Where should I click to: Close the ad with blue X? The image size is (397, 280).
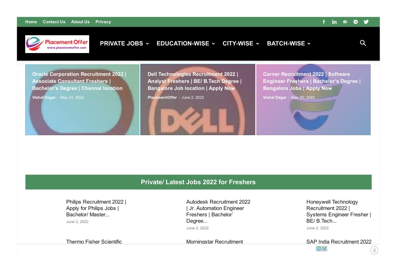pyautogui.click(x=325, y=249)
